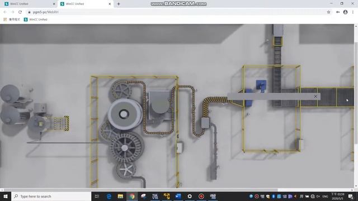
Task: Open the TIA Portal taskbar icon
Action: coord(155,196)
